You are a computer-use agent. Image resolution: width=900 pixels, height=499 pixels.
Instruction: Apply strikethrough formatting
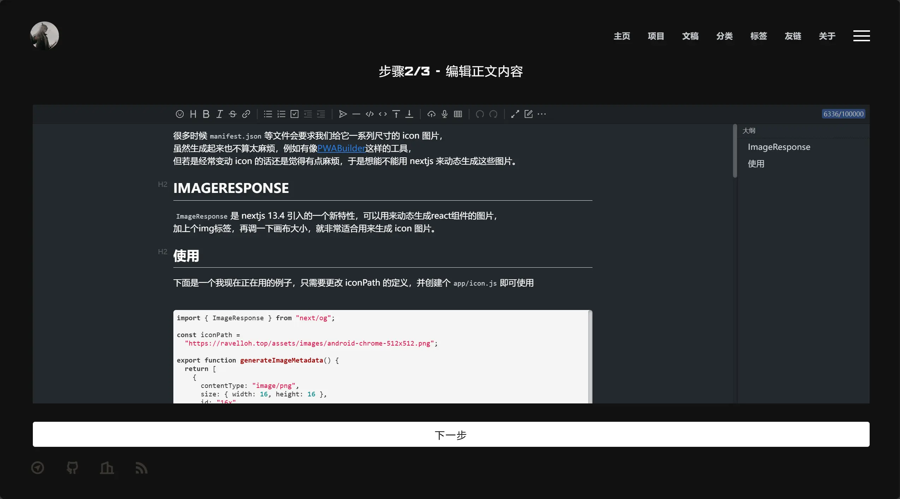[232, 114]
